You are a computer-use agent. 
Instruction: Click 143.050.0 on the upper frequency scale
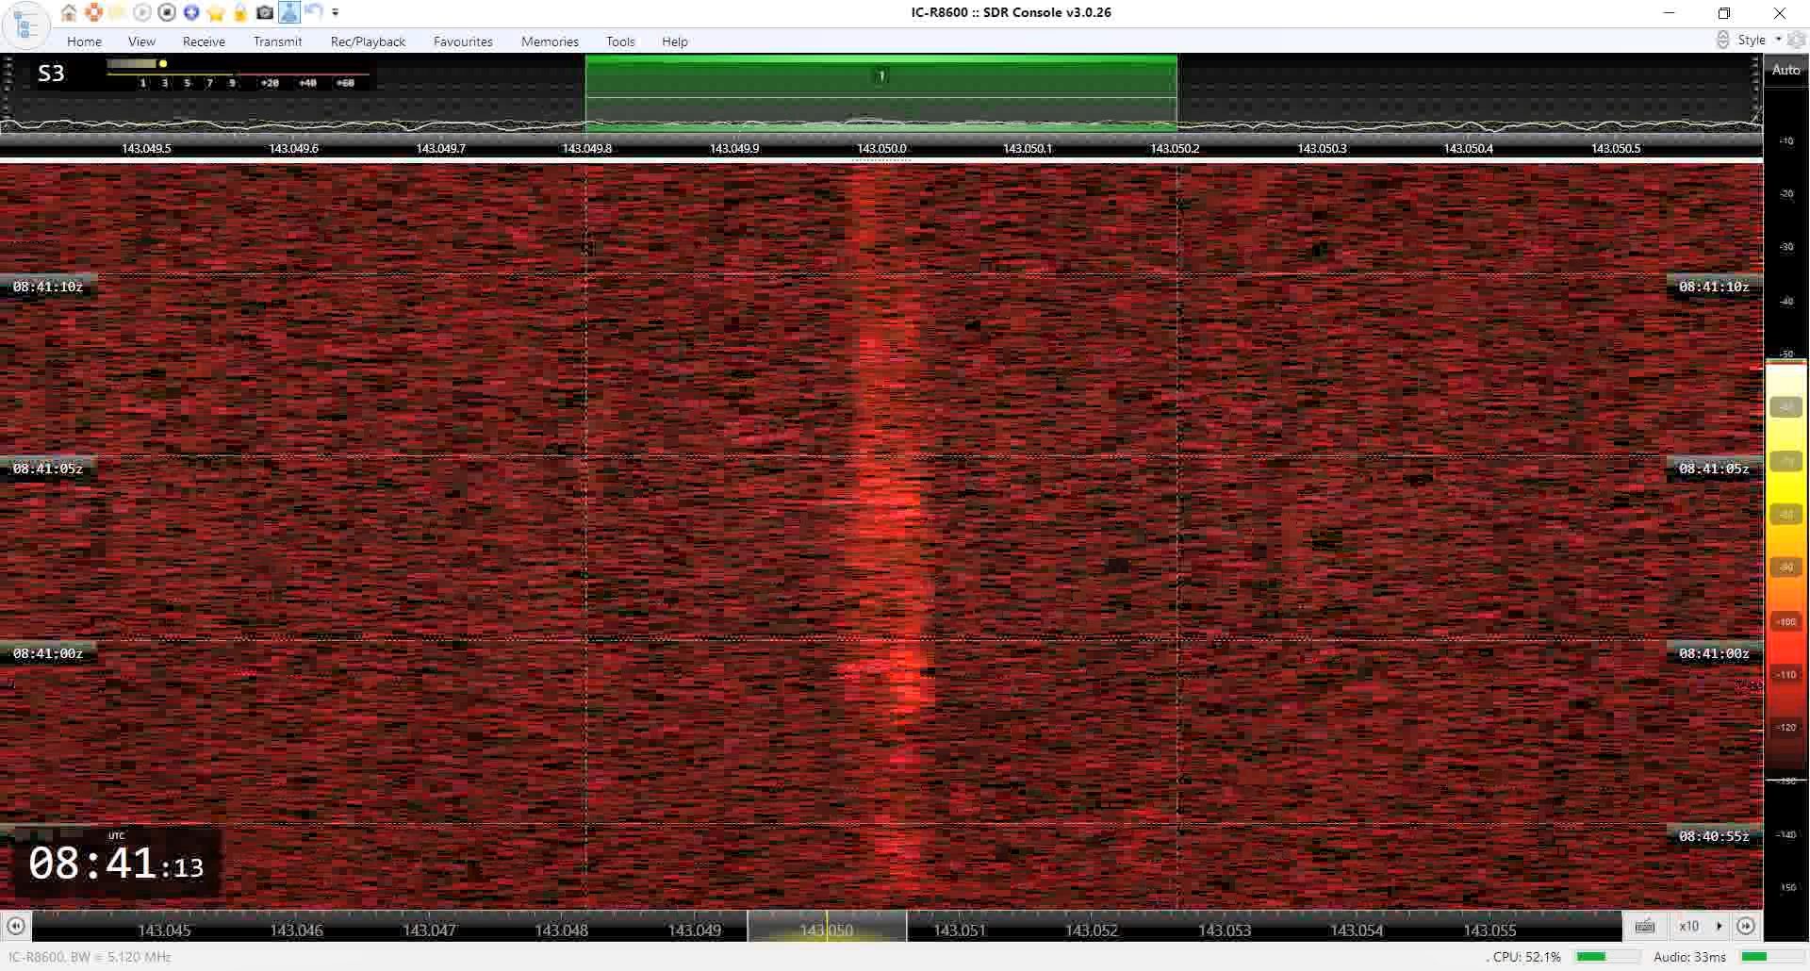coord(881,149)
